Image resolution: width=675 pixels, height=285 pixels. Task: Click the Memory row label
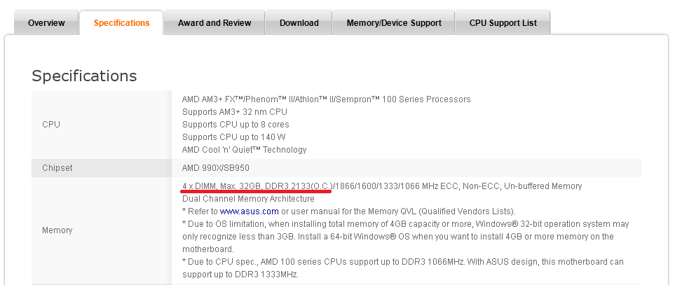(x=57, y=230)
